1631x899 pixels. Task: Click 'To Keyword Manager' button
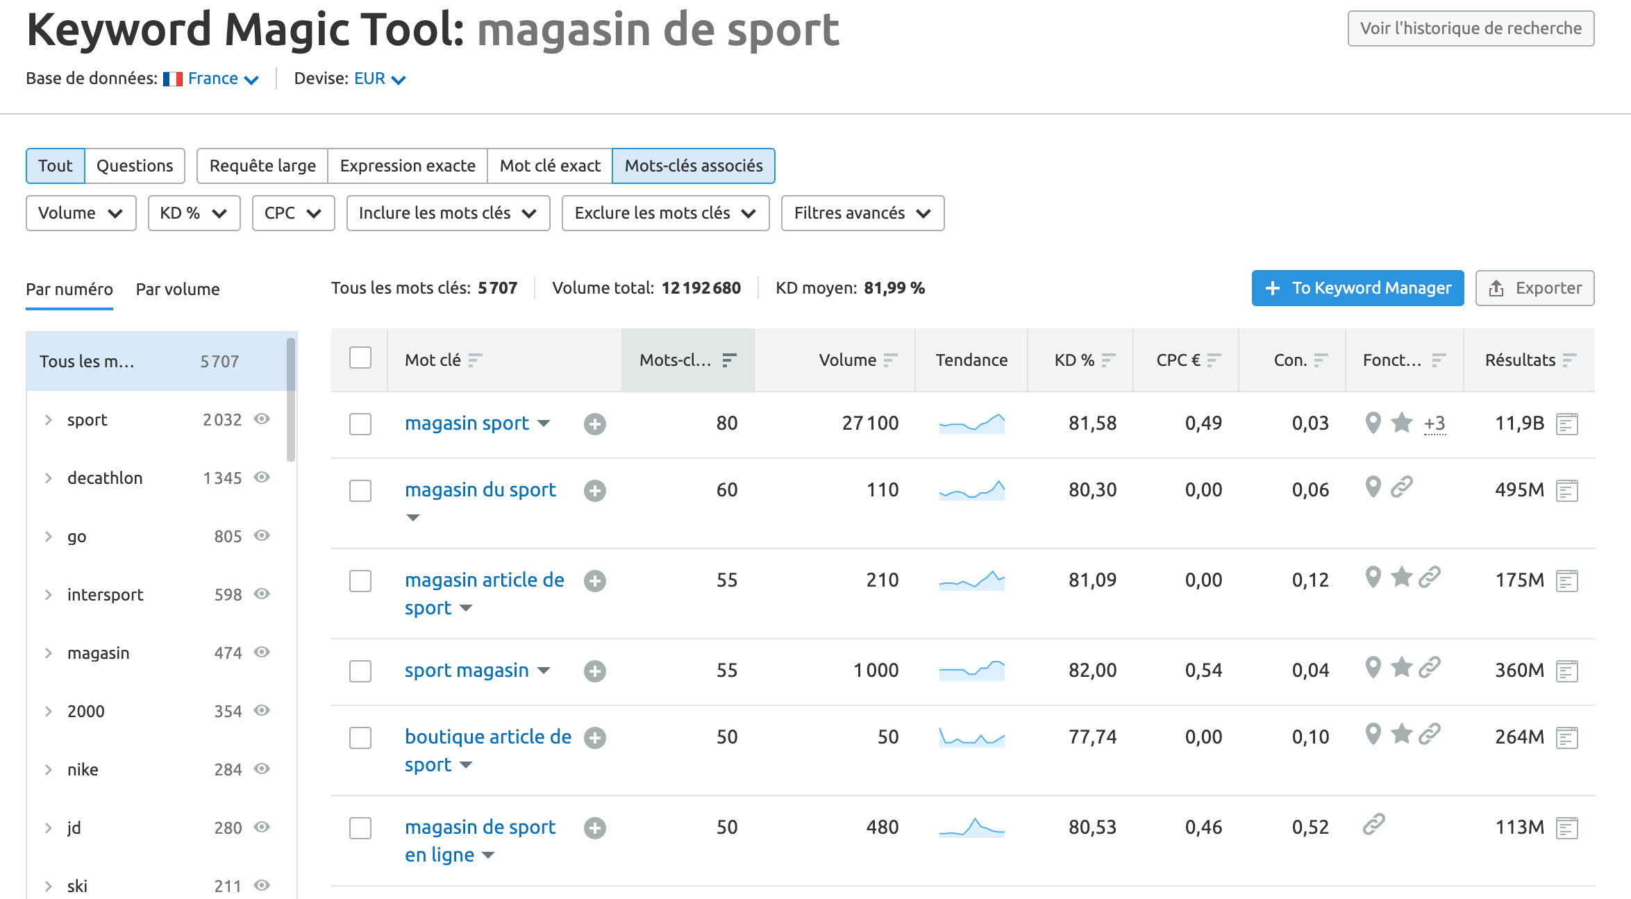[x=1357, y=288]
